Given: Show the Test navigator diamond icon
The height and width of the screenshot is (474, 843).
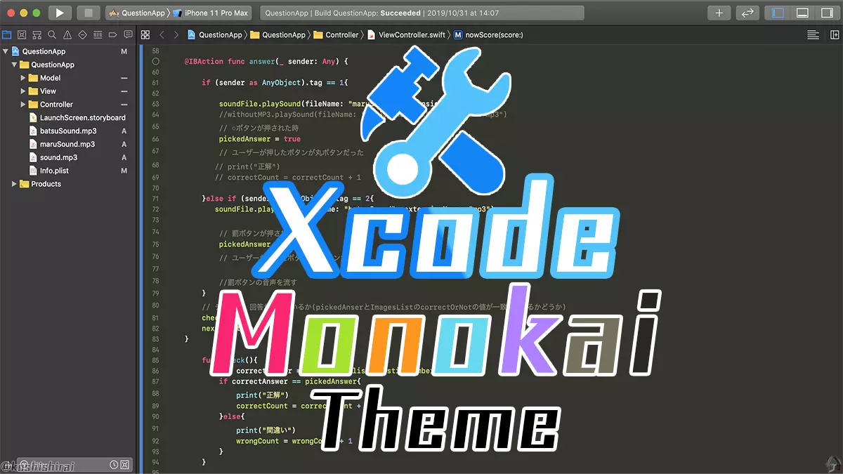Looking at the screenshot, I should coord(82,34).
